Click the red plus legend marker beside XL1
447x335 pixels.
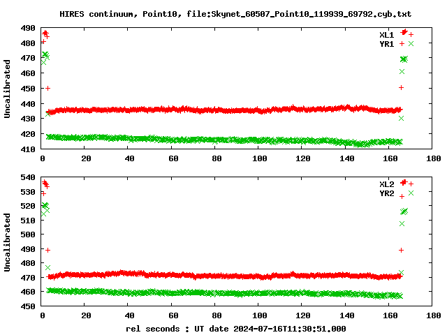411,35
